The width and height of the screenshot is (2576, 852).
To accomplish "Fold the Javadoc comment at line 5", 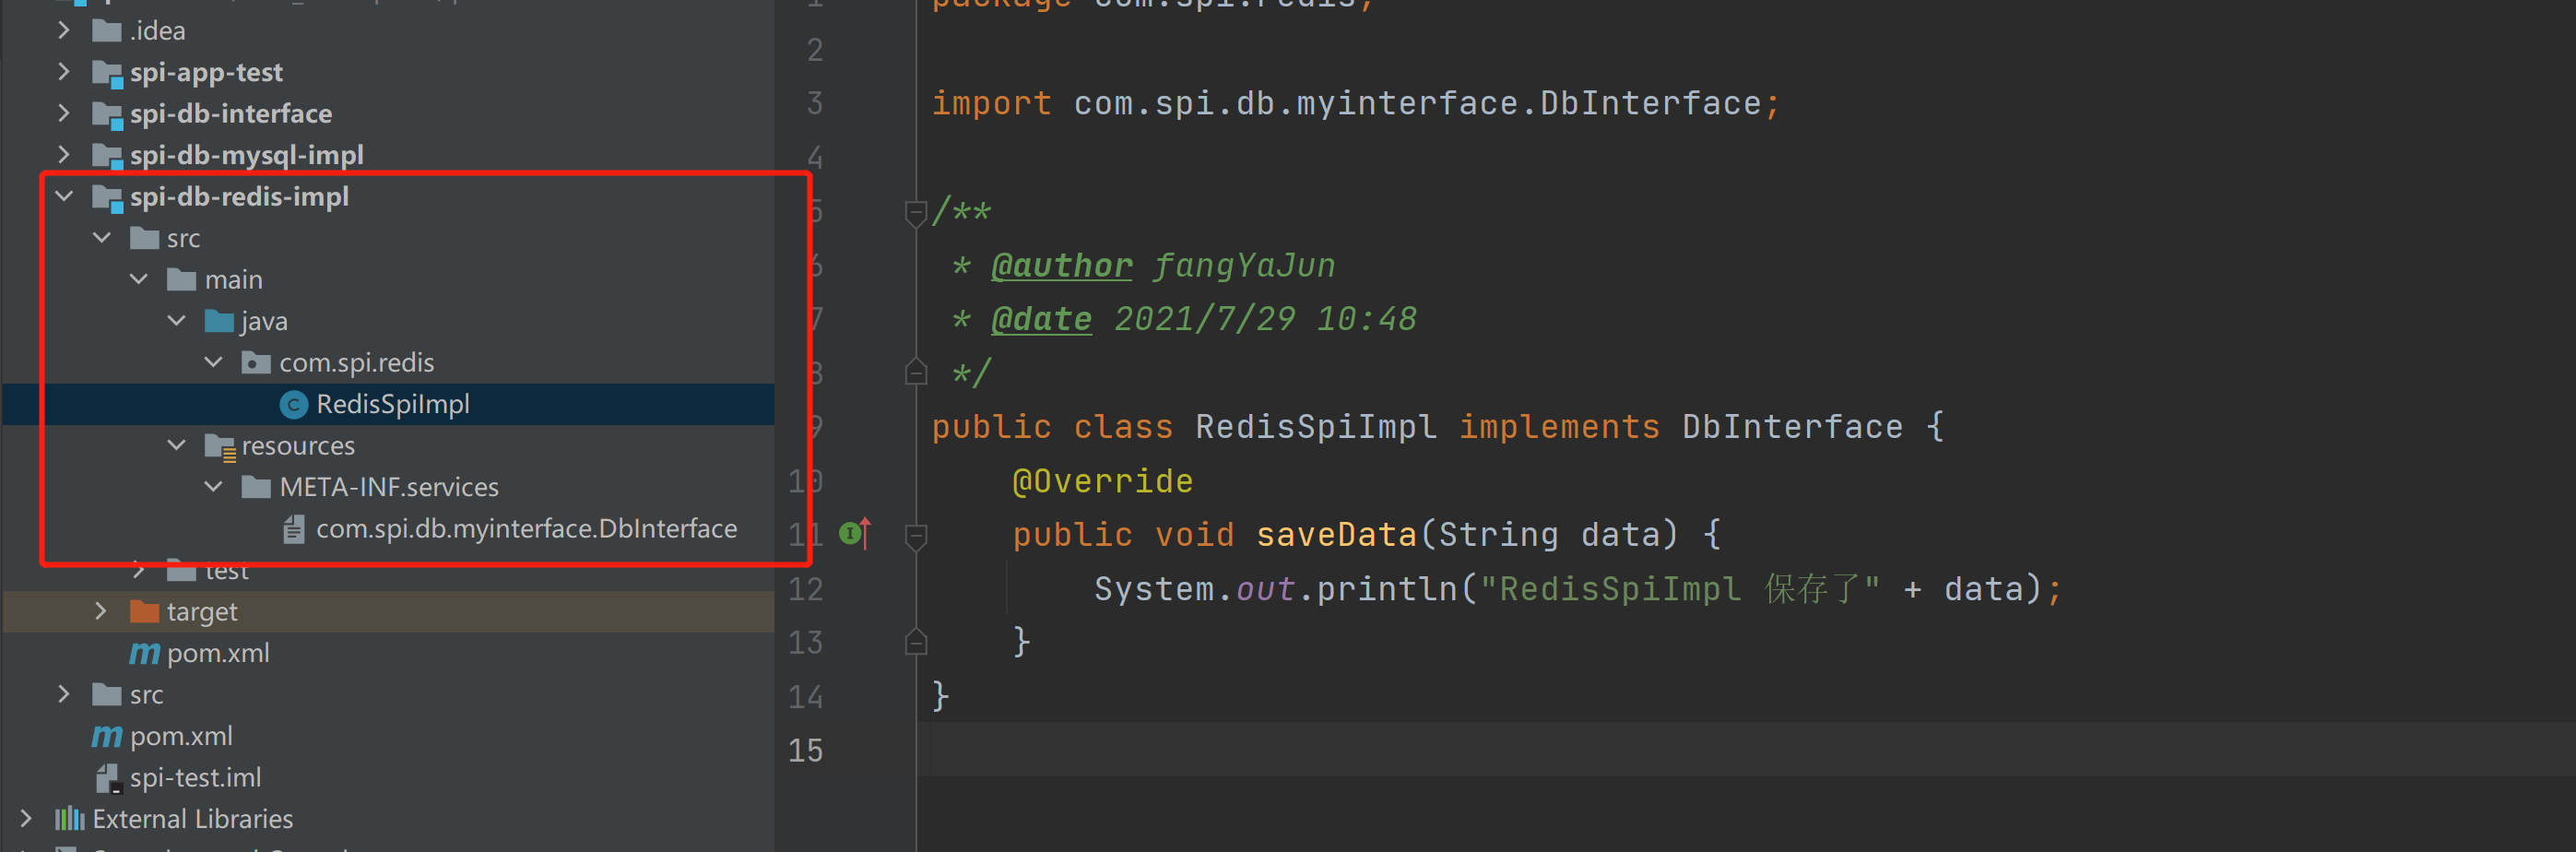I will (915, 212).
